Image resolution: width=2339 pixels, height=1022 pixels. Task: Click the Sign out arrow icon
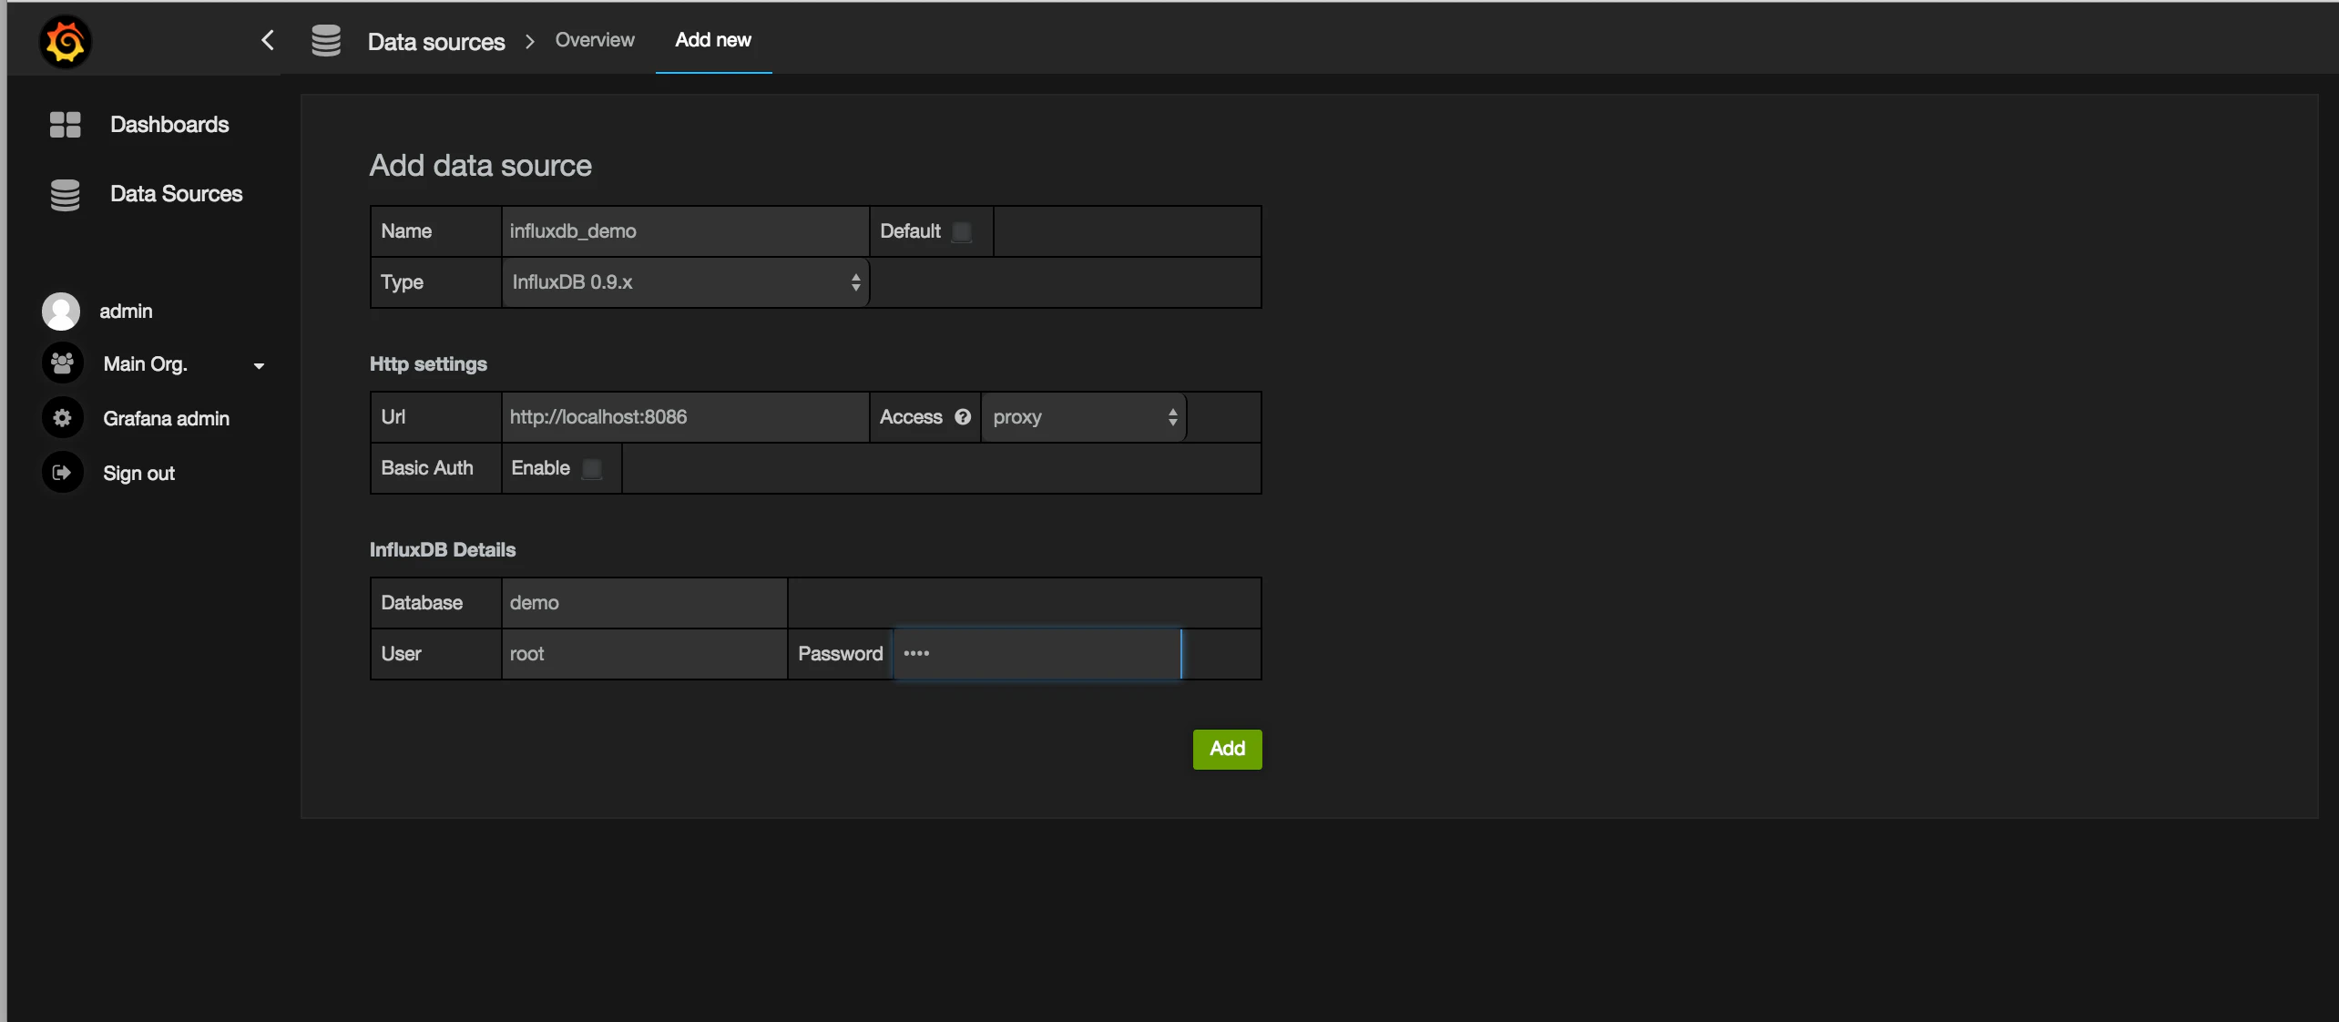62,473
